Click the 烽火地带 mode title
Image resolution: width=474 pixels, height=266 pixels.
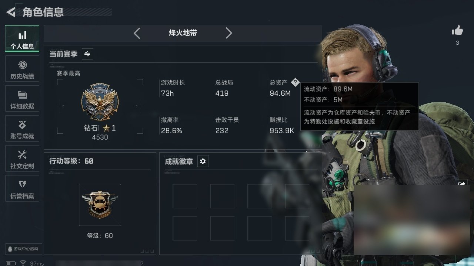(183, 33)
